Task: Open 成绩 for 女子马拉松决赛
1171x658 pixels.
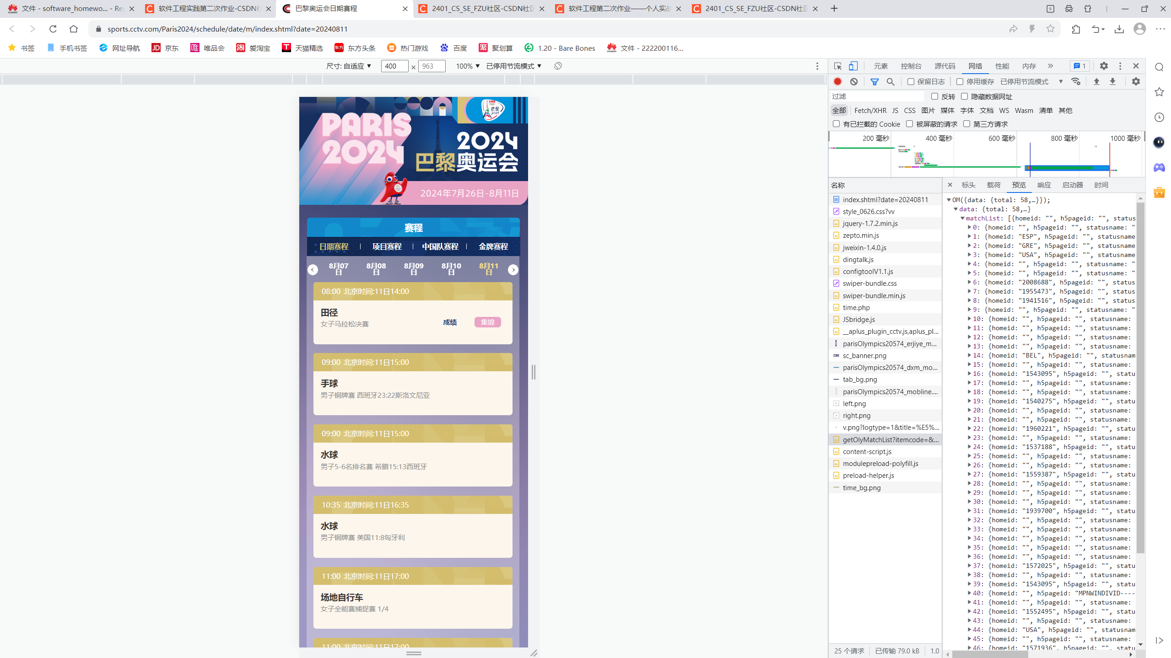Action: pos(450,322)
